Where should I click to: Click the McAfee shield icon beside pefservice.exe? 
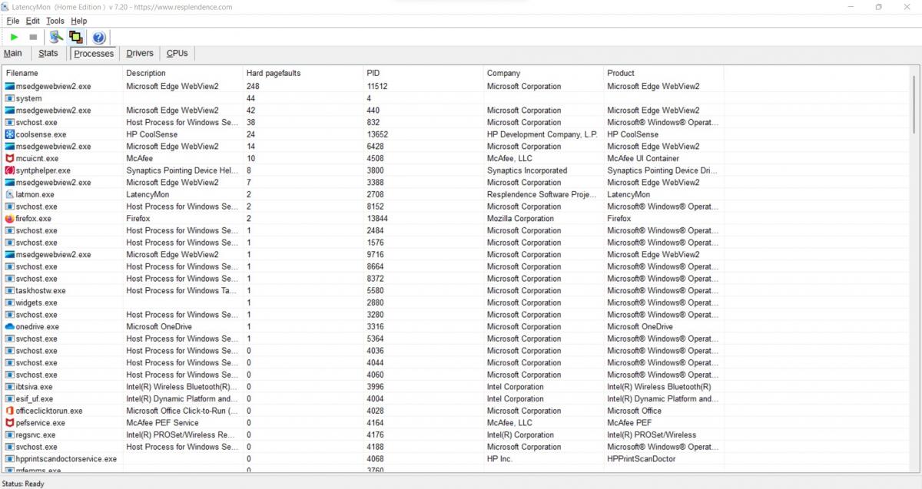click(9, 423)
